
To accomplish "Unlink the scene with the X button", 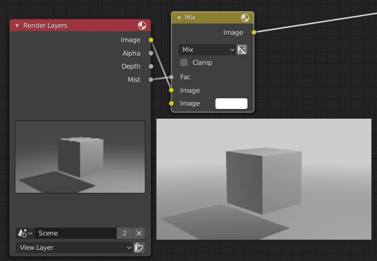I will click(139, 233).
